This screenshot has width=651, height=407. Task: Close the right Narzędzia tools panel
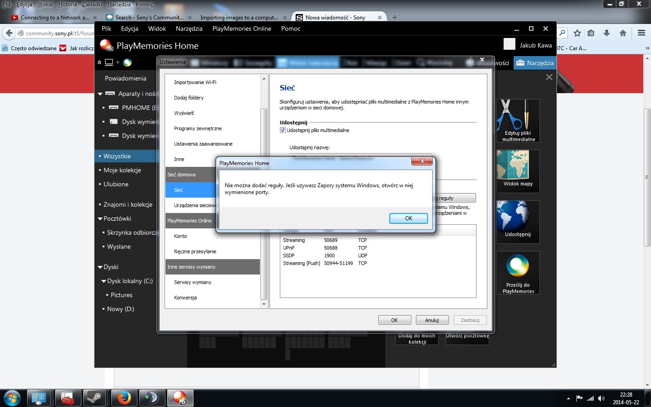coord(549,77)
